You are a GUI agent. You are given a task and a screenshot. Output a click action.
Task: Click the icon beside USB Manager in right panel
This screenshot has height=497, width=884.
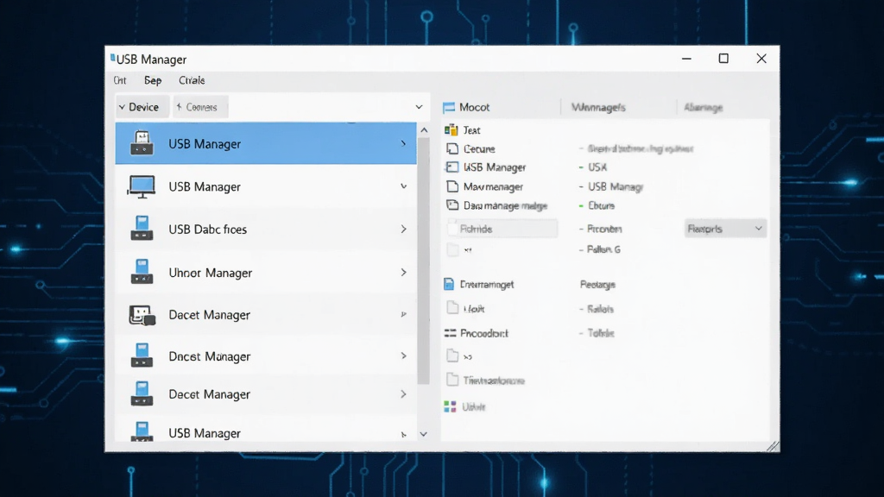point(451,167)
